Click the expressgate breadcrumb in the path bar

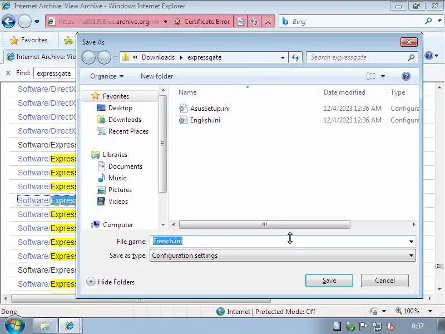tap(204, 57)
